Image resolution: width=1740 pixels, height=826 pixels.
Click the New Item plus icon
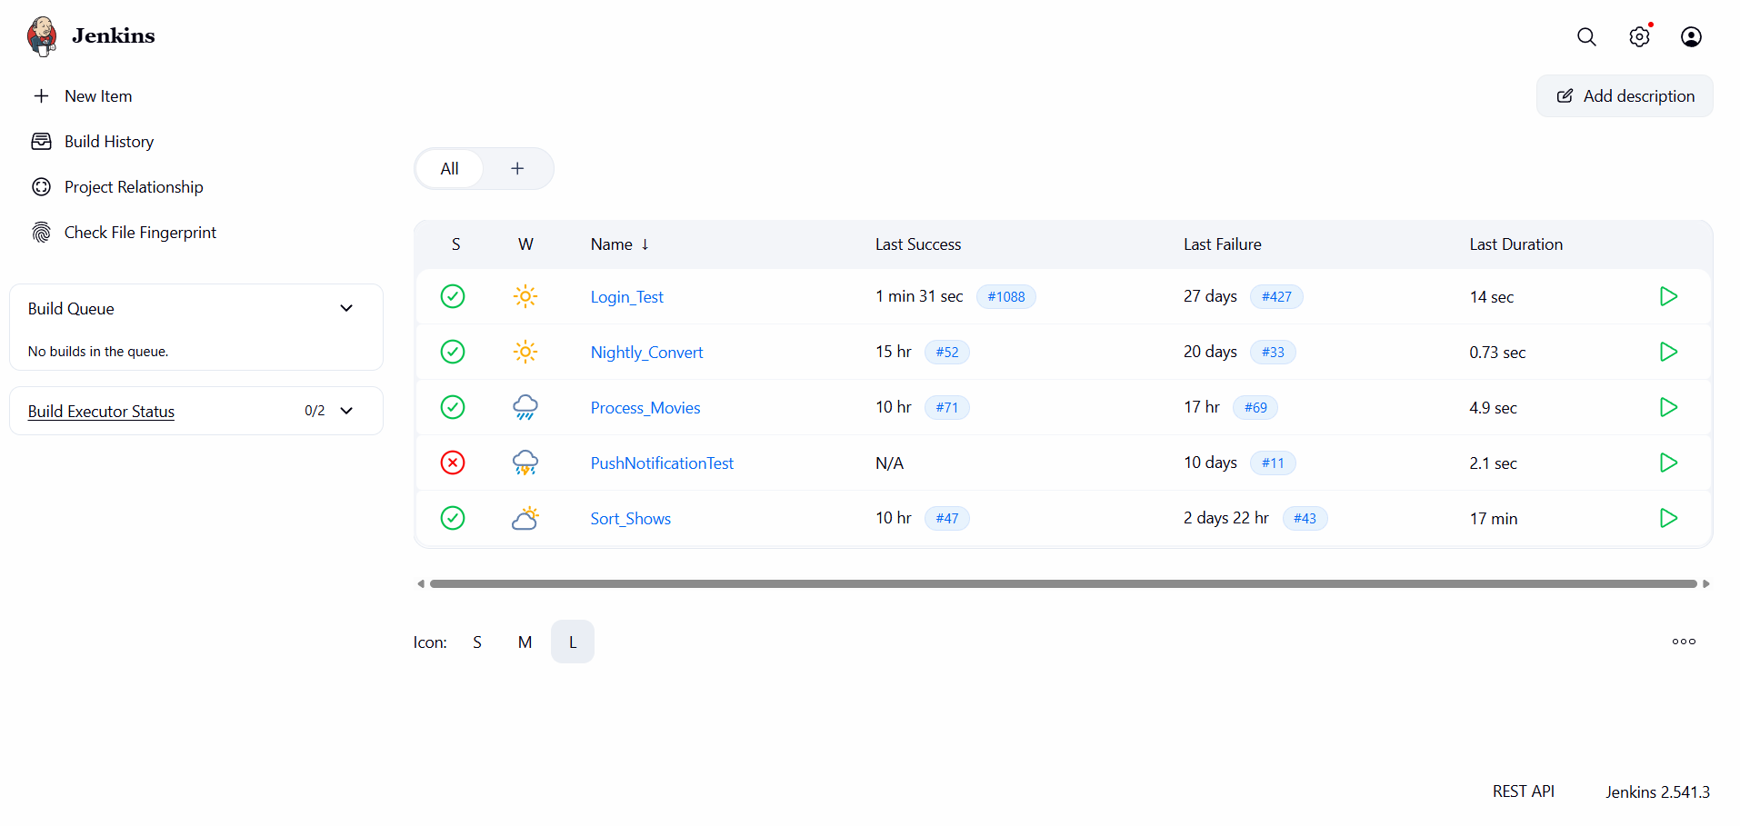tap(41, 96)
